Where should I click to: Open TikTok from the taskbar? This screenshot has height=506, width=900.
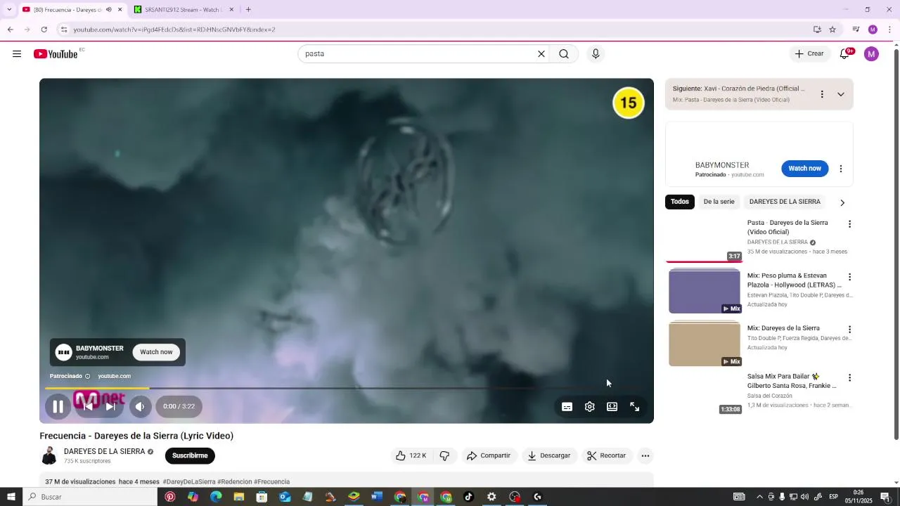[x=468, y=497]
